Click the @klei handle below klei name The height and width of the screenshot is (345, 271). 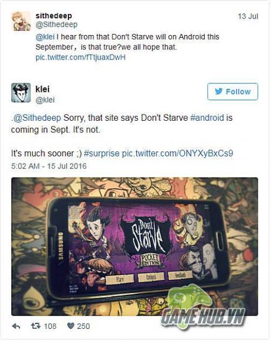pyautogui.click(x=45, y=100)
